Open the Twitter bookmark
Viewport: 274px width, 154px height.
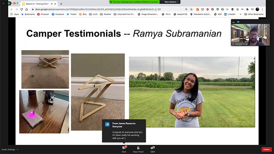click(72, 14)
